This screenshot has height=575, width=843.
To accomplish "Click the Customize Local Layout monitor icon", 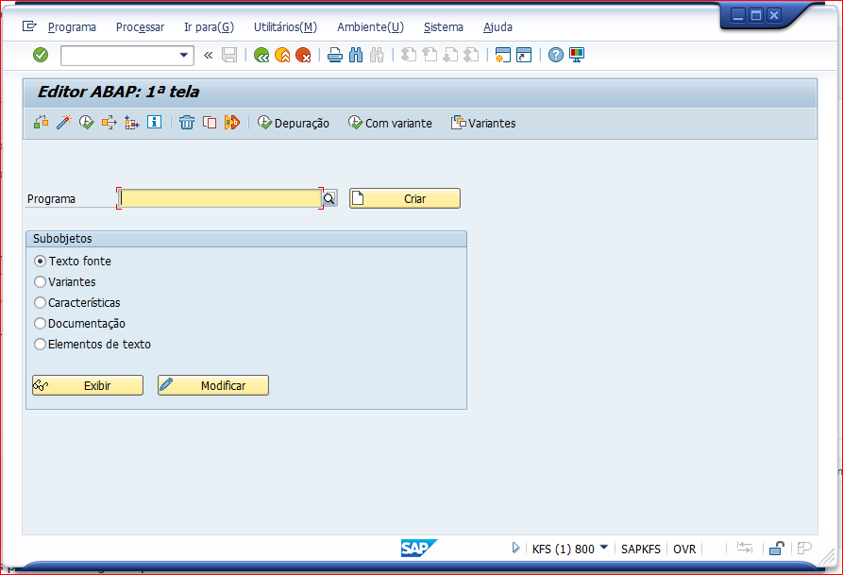I will point(577,55).
